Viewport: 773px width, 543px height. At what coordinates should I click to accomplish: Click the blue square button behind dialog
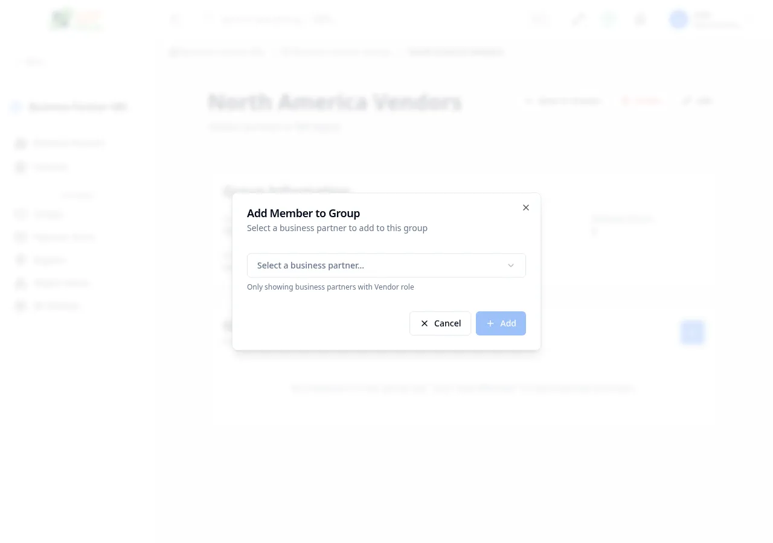(692, 332)
